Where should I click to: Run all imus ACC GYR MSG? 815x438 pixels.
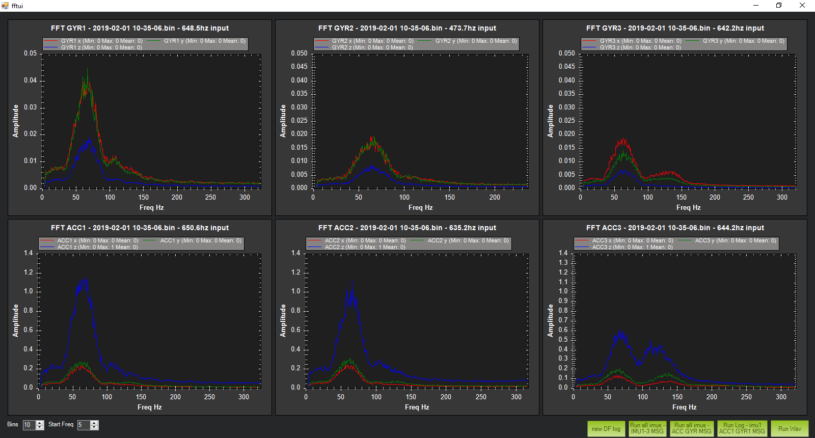[691, 428]
